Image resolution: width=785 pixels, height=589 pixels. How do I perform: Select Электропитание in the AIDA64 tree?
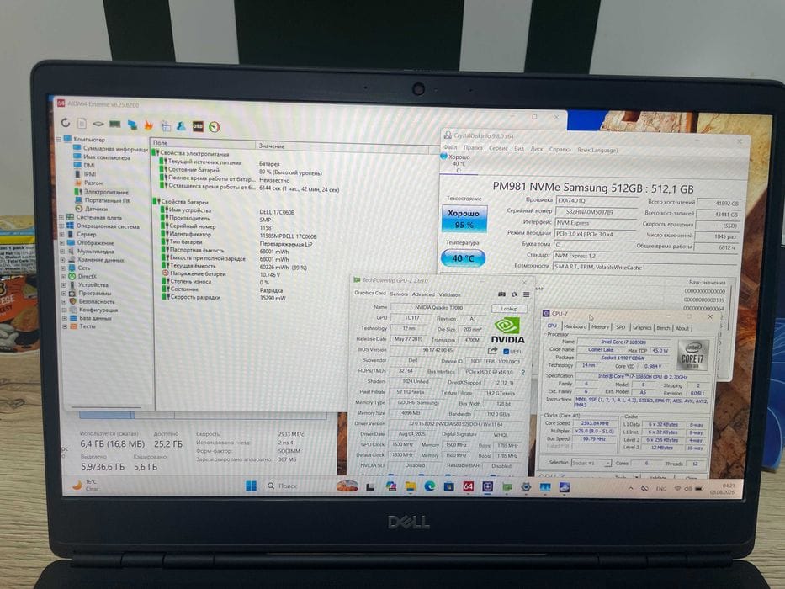pyautogui.click(x=102, y=191)
